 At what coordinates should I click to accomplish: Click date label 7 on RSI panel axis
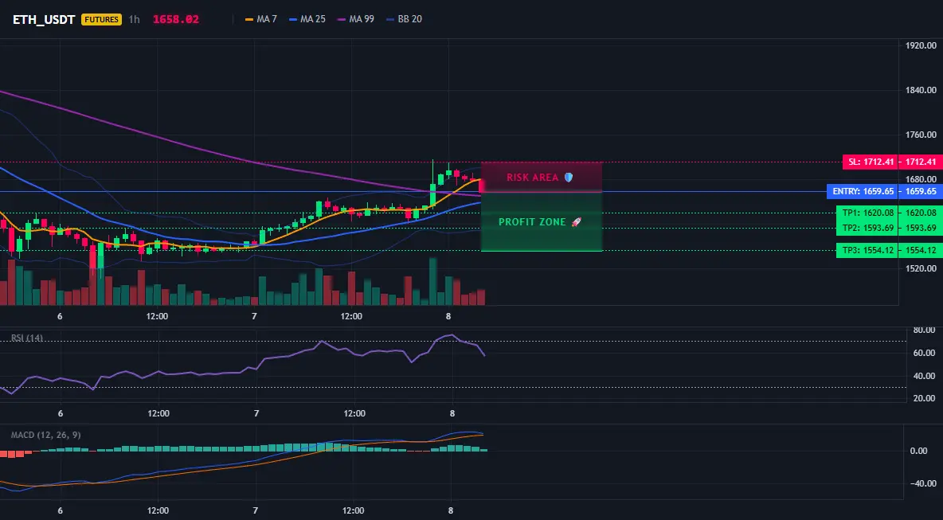tap(256, 413)
